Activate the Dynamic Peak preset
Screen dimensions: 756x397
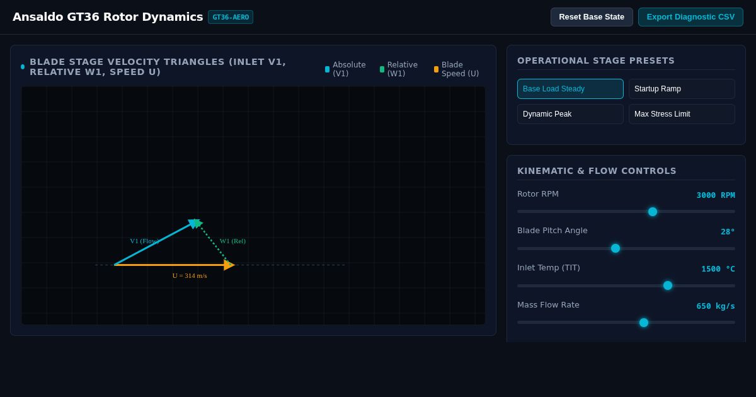tap(570, 114)
